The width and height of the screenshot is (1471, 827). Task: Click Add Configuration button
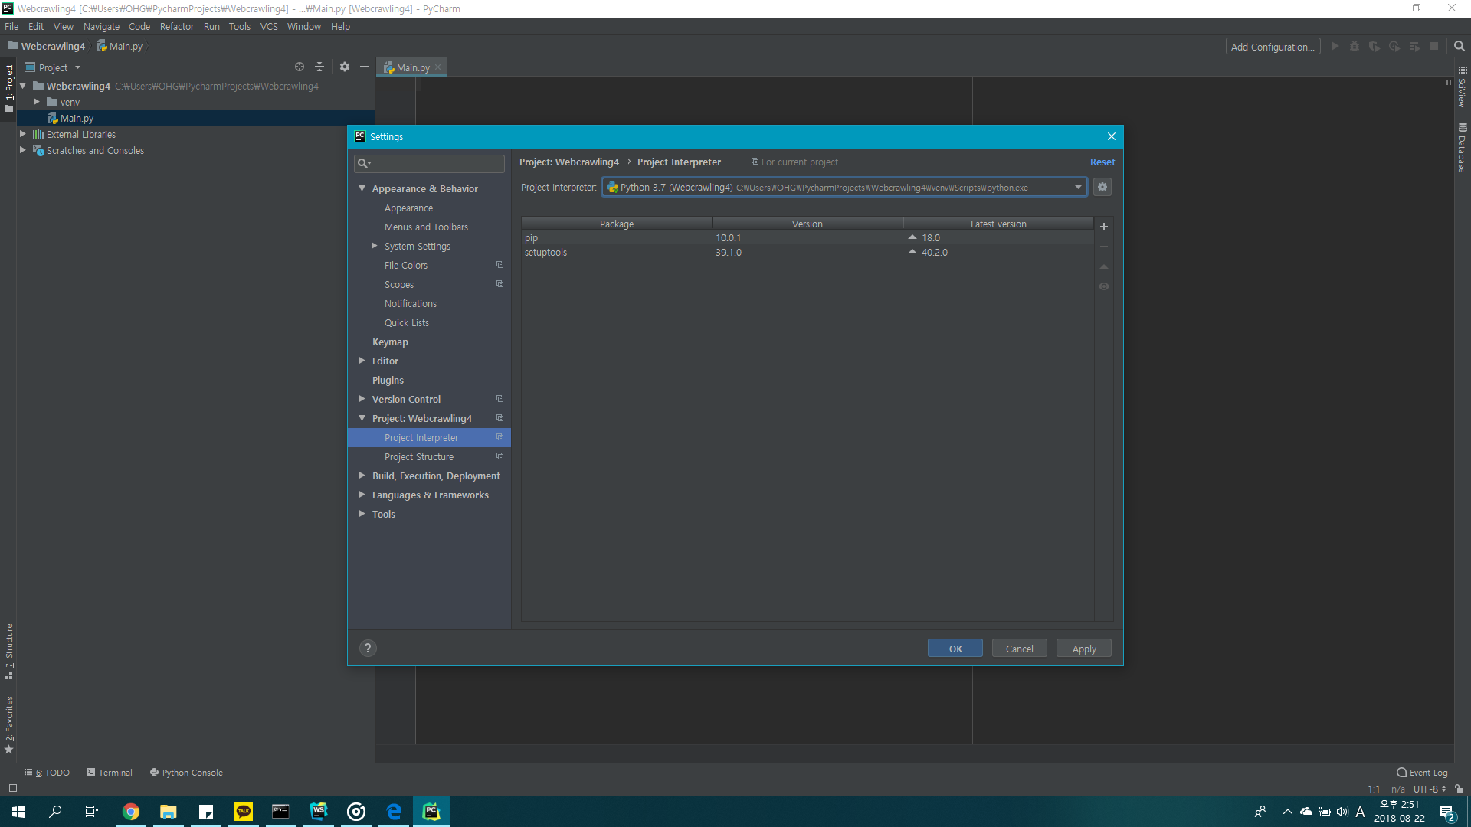(1273, 47)
